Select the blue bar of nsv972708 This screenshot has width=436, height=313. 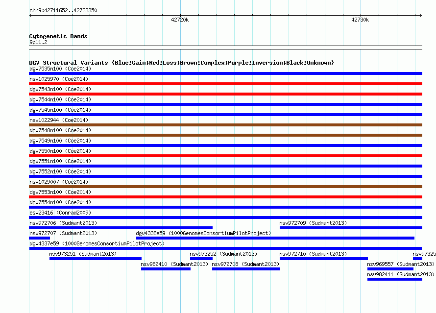point(246,269)
